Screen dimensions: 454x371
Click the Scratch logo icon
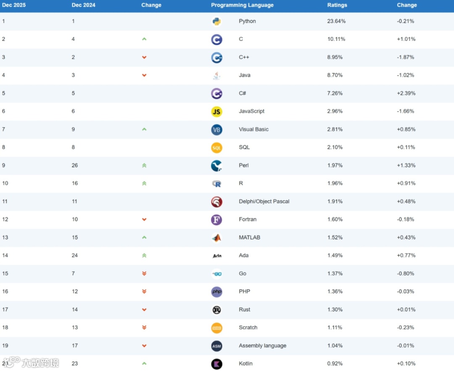point(216,328)
